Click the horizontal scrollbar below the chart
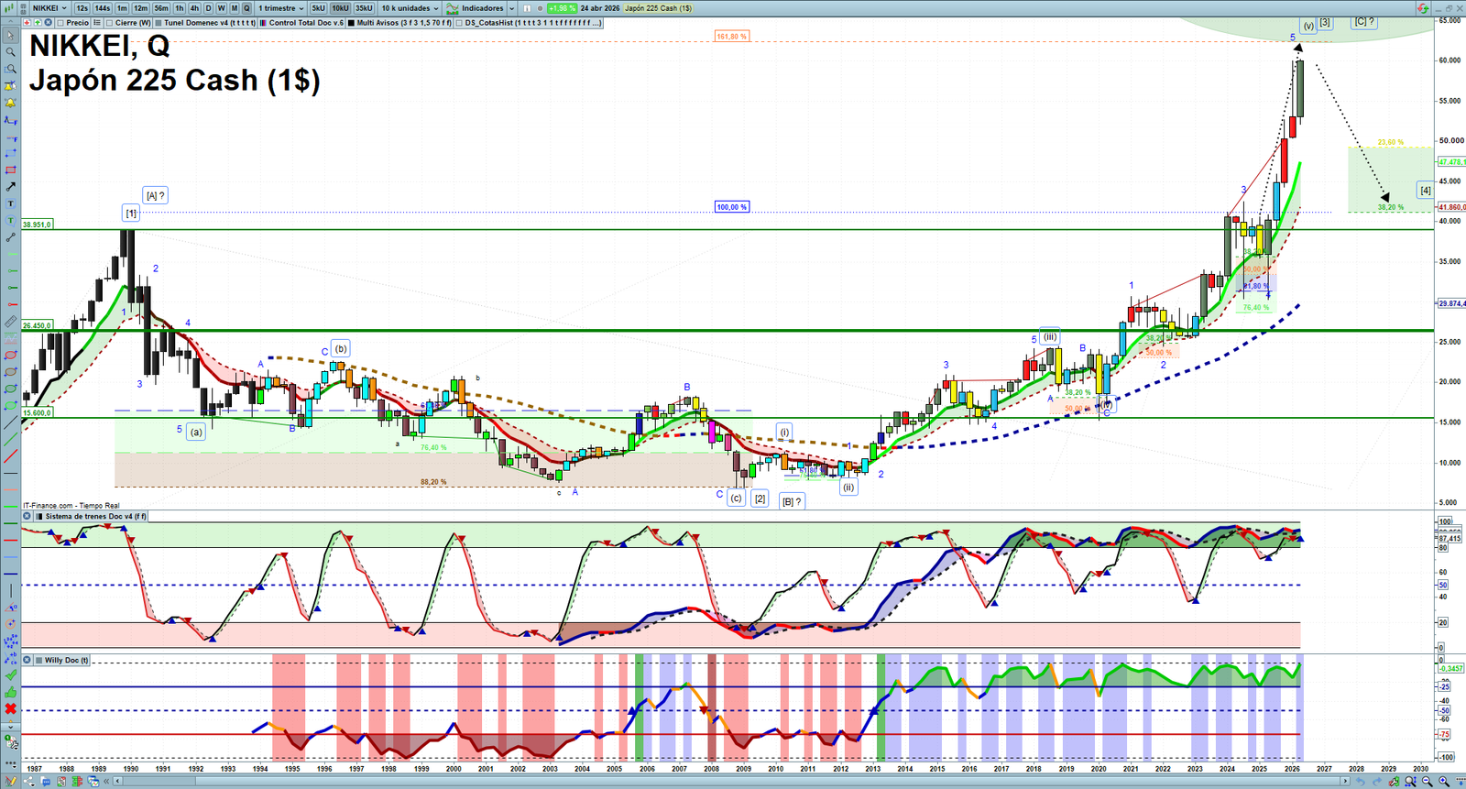 coord(733,782)
